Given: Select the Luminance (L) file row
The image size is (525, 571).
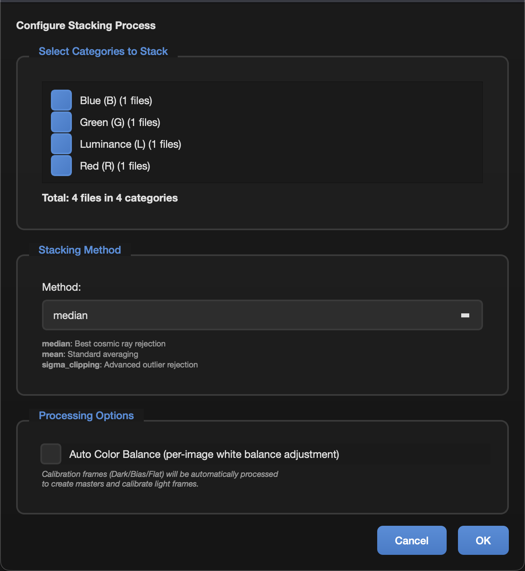Looking at the screenshot, I should tap(131, 144).
